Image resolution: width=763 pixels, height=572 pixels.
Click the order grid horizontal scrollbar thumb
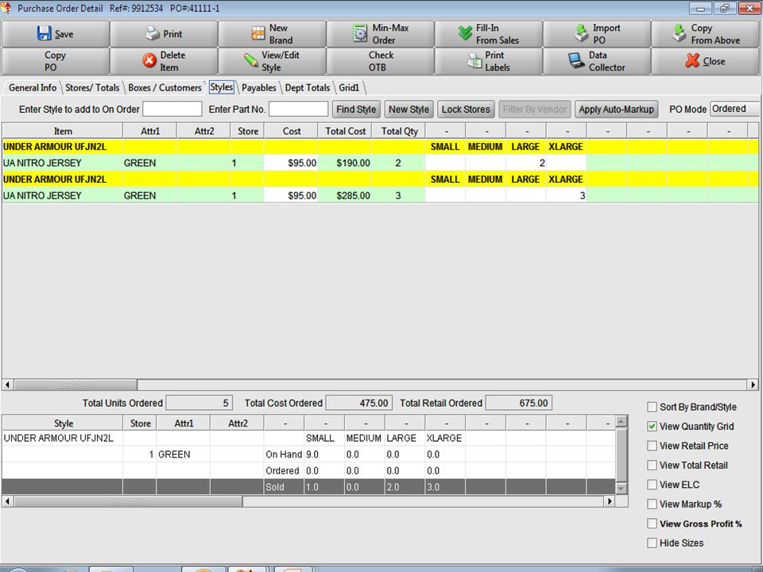[x=76, y=385]
